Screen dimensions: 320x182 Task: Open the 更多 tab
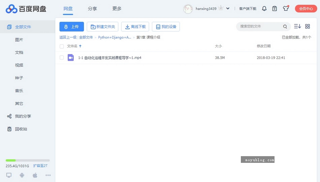click(x=117, y=9)
